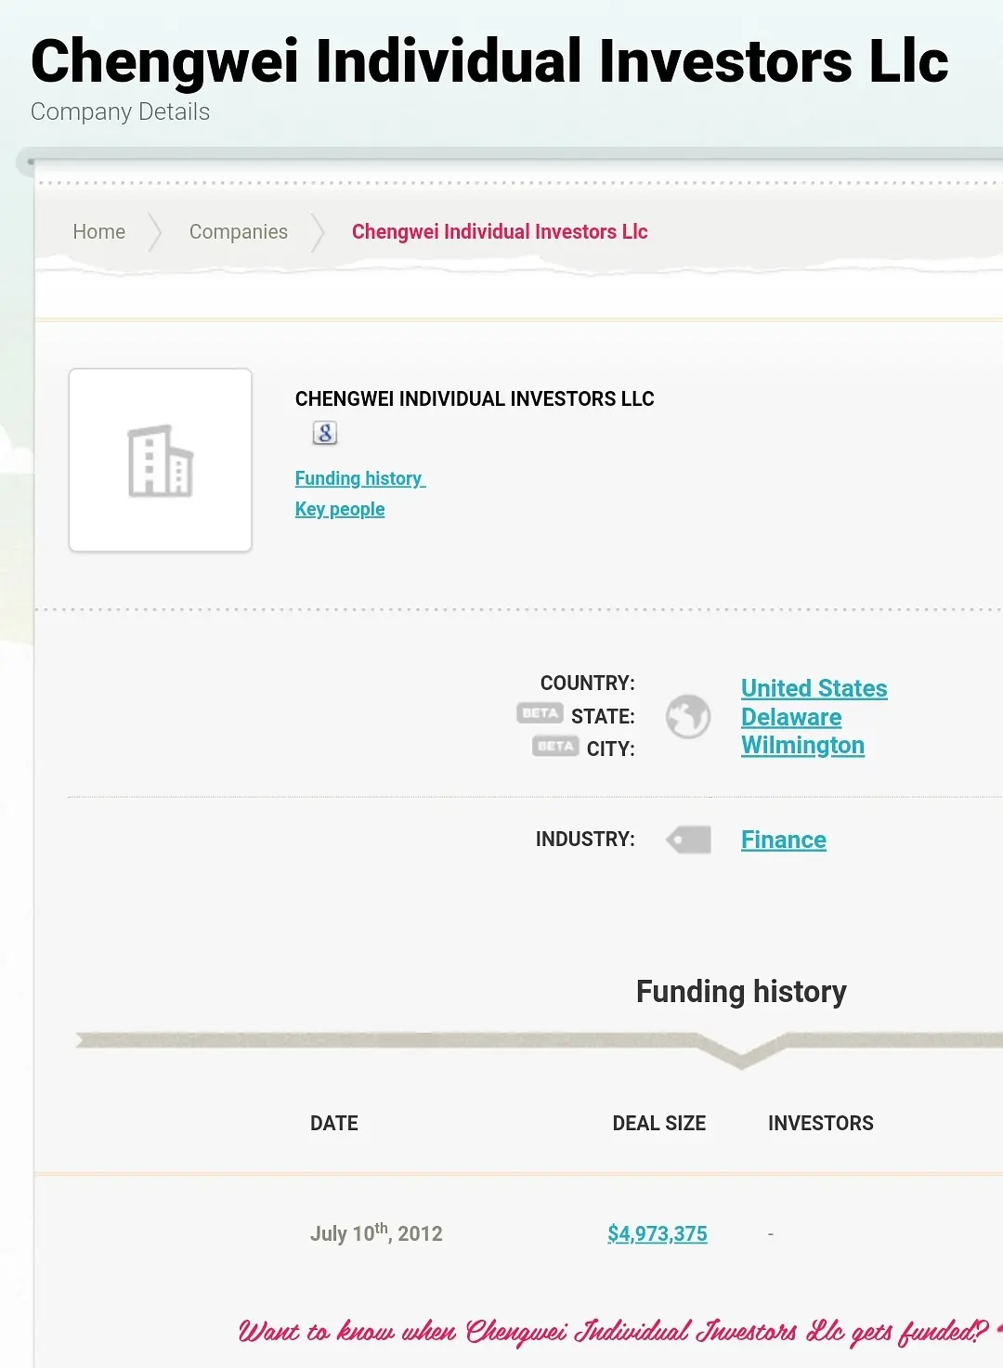Click the DEAL SIZE column header
The width and height of the screenshot is (1003, 1368).
658,1124
